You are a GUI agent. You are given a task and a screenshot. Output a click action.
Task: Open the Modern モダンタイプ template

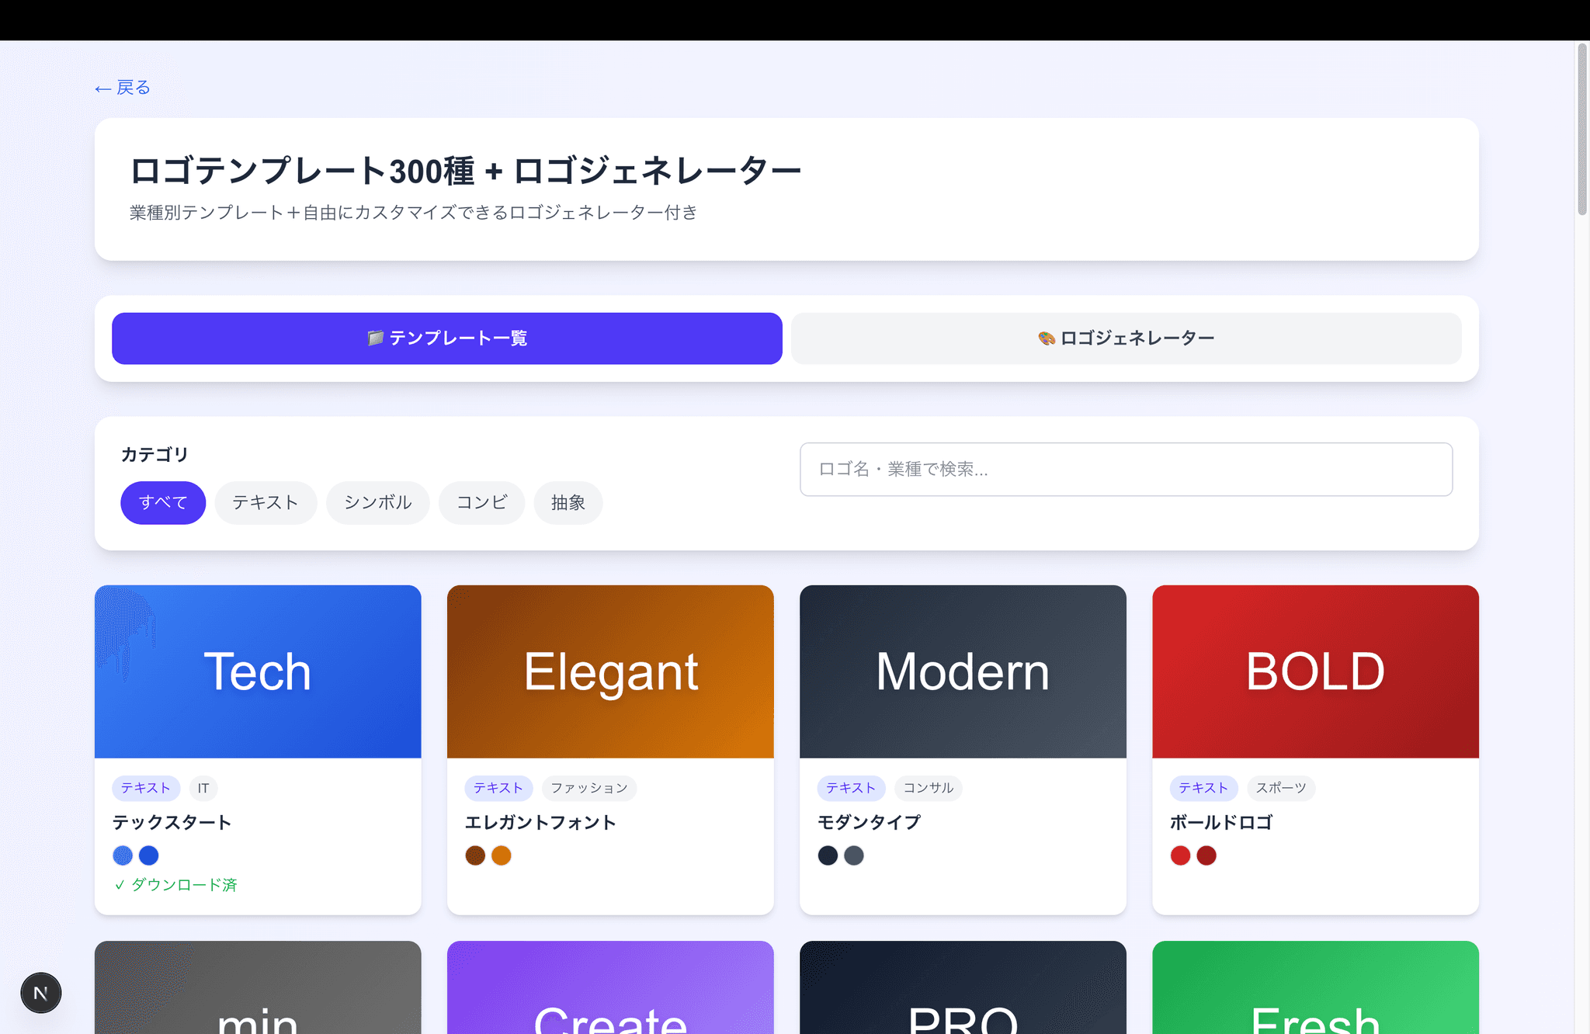(962, 671)
